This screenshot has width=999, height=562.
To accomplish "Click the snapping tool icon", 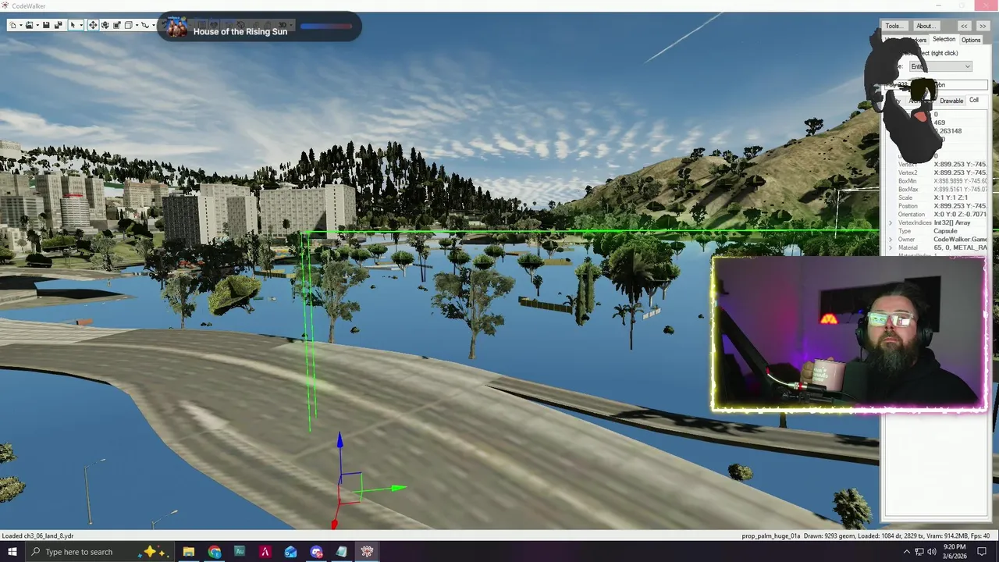I will pyautogui.click(x=145, y=25).
